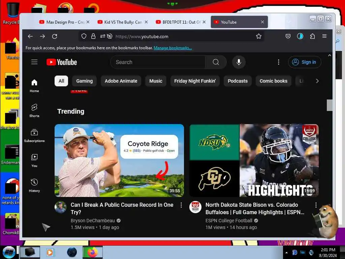Click the blue circular extension icon in toolbar

pyautogui.click(x=300, y=36)
